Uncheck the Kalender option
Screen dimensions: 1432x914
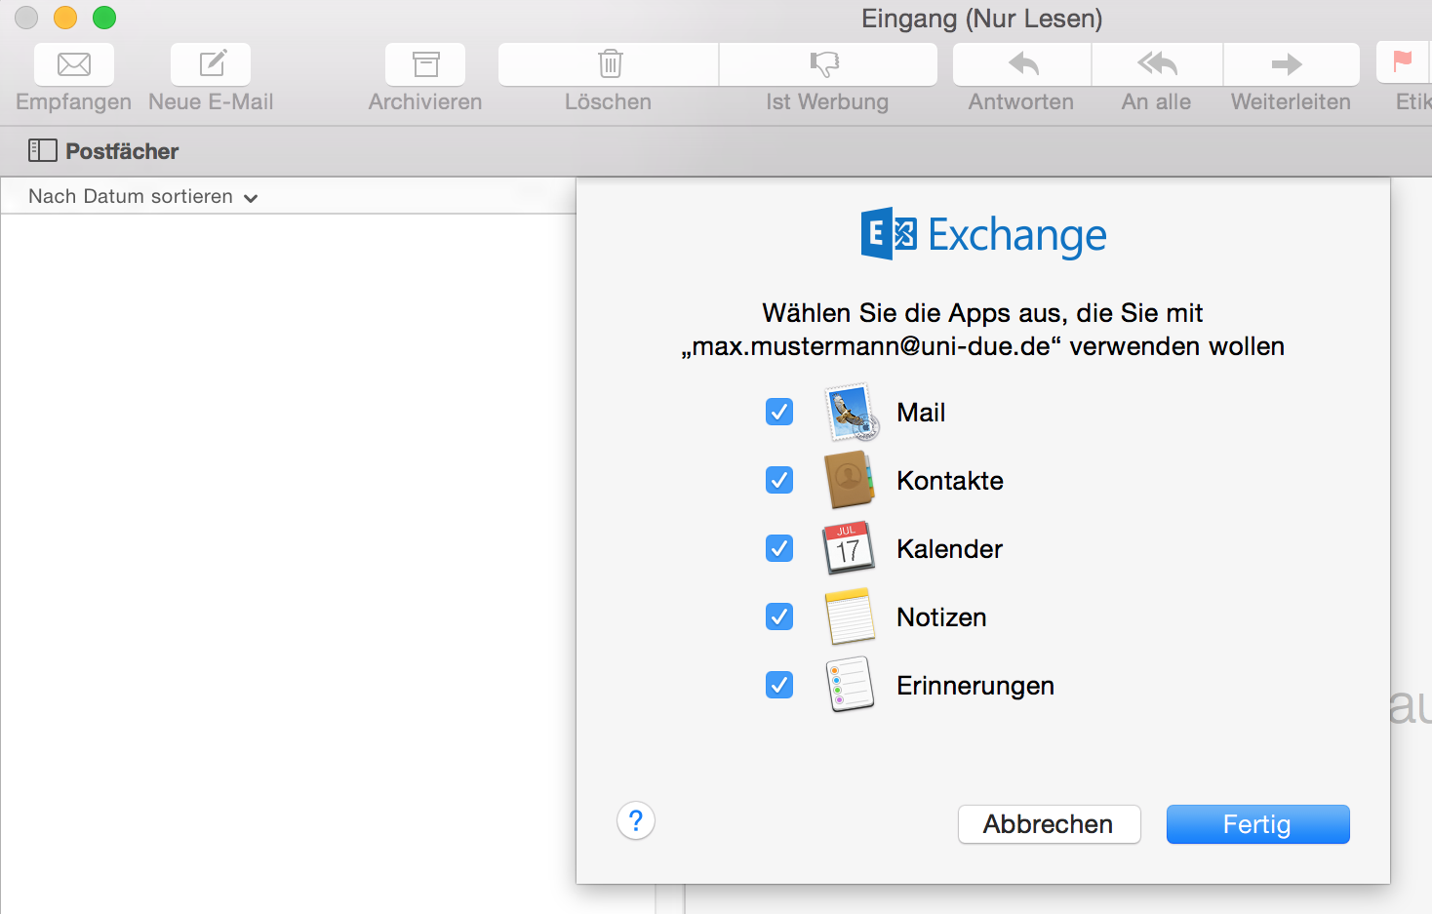coord(778,548)
